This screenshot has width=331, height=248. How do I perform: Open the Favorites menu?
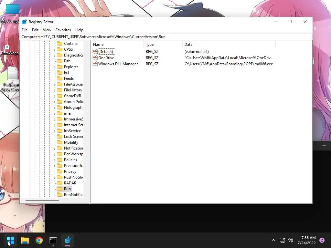tap(63, 30)
